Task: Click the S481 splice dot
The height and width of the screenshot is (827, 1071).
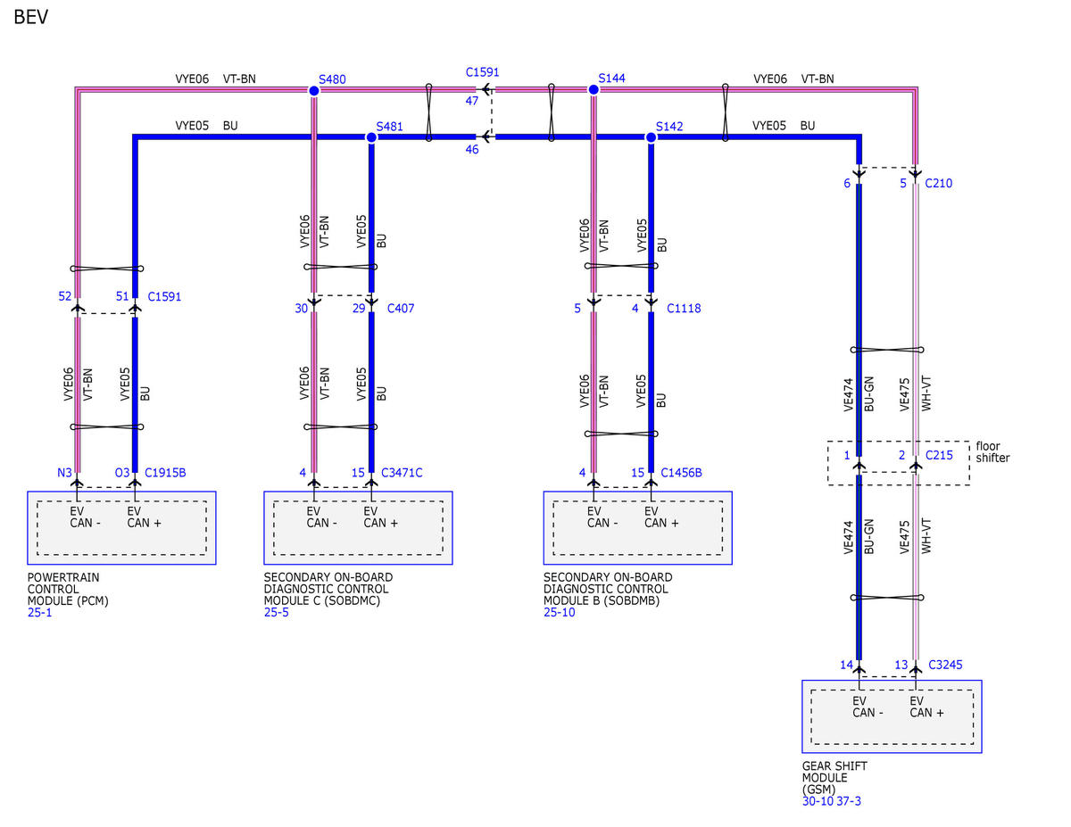Action: tap(371, 137)
